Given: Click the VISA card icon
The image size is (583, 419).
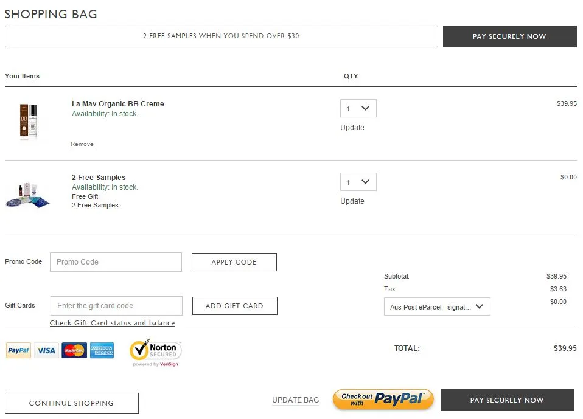Looking at the screenshot, I should click(x=46, y=350).
